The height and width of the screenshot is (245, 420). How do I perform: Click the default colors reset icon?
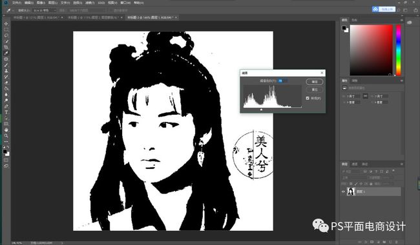click(x=4, y=147)
